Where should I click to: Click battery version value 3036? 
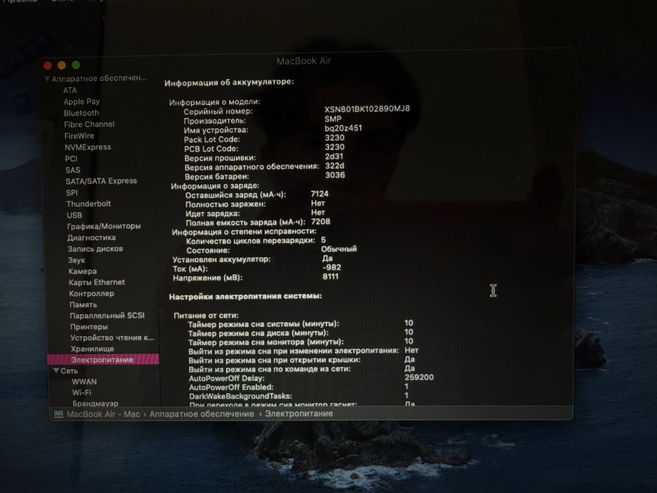[334, 175]
